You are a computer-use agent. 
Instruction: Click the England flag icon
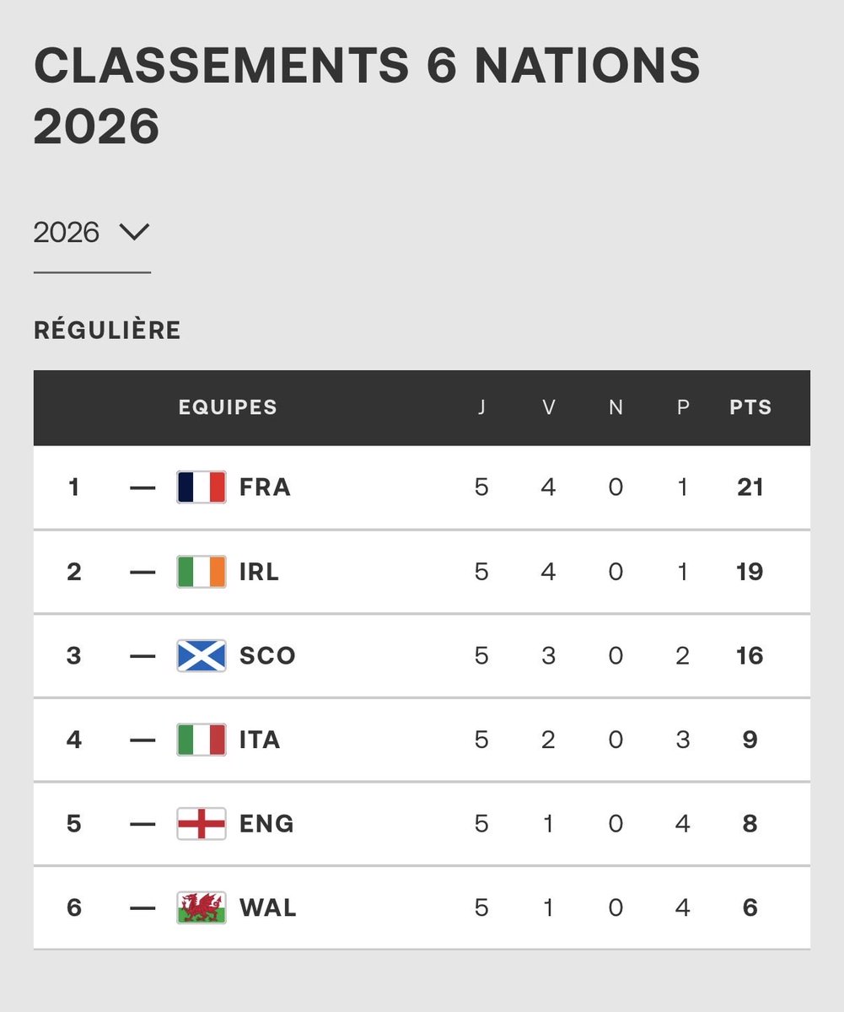[x=202, y=823]
